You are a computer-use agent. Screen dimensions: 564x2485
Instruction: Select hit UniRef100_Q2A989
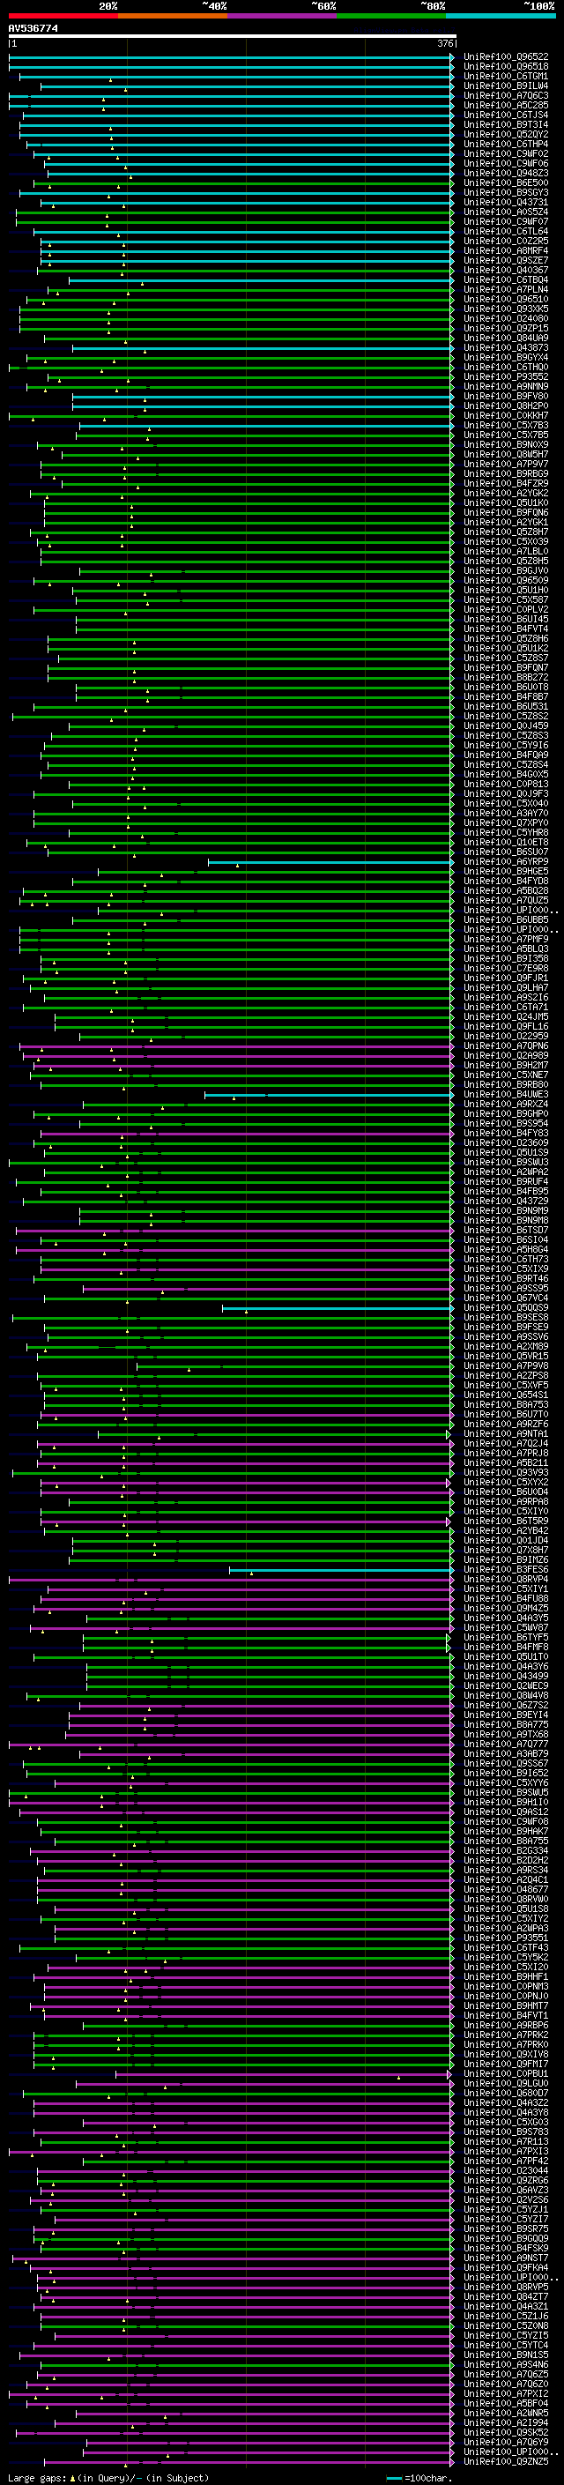click(x=506, y=1055)
